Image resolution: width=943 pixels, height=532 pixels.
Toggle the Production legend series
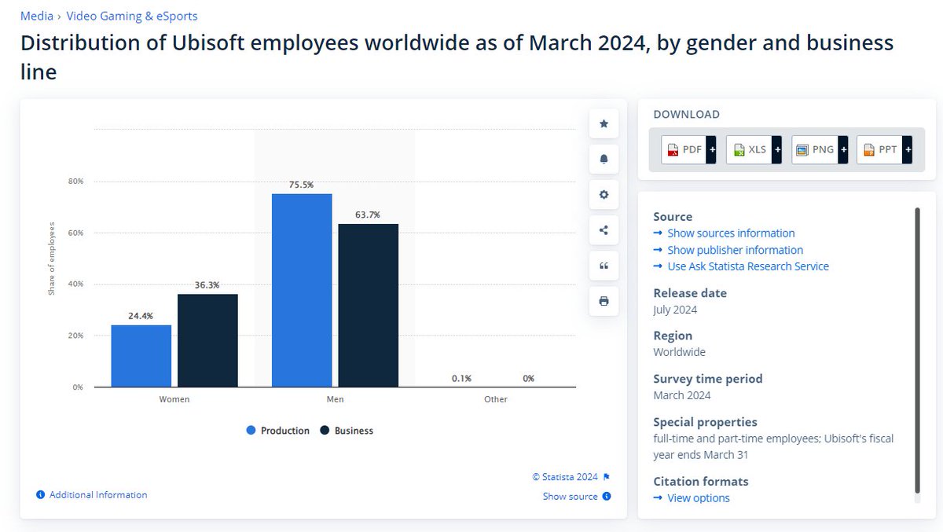pyautogui.click(x=278, y=431)
